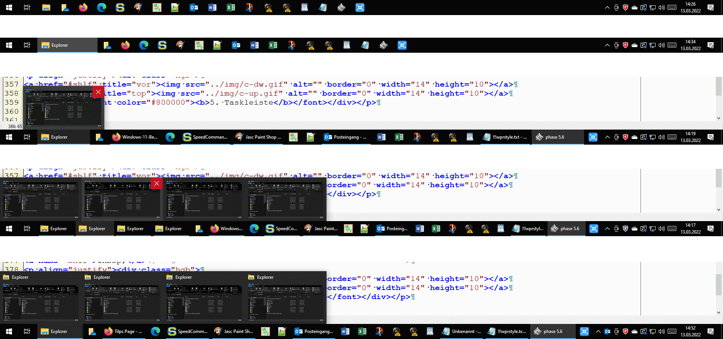Open Jasc Paint Shop taskbar button
This screenshot has height=339, width=723.
pos(258,137)
